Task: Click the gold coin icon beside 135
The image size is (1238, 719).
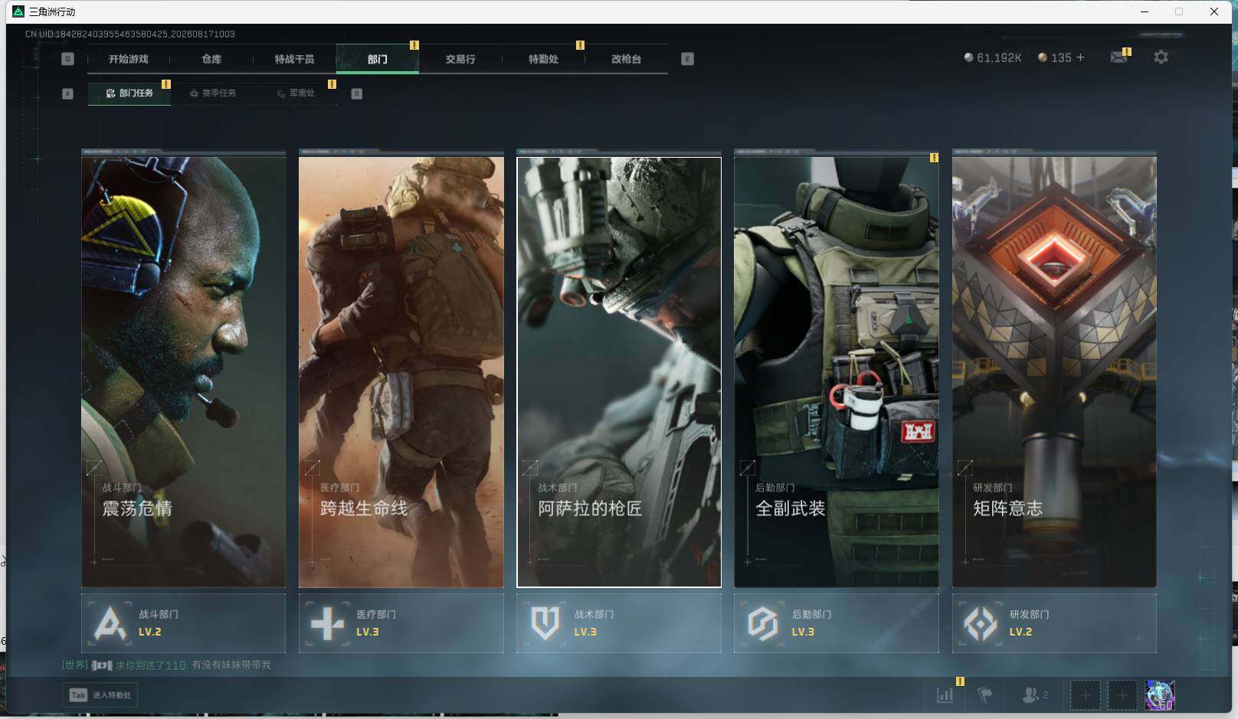Action: 1042,57
